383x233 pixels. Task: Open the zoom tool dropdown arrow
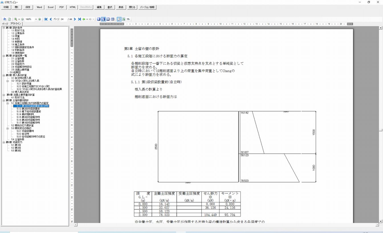(x=19, y=19)
